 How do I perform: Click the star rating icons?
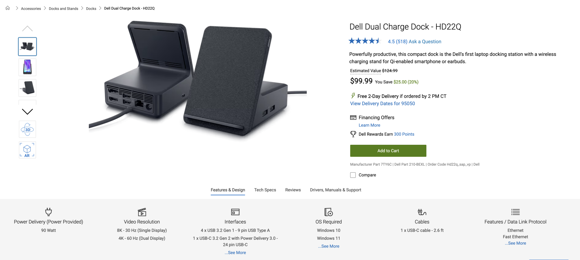pyautogui.click(x=365, y=41)
